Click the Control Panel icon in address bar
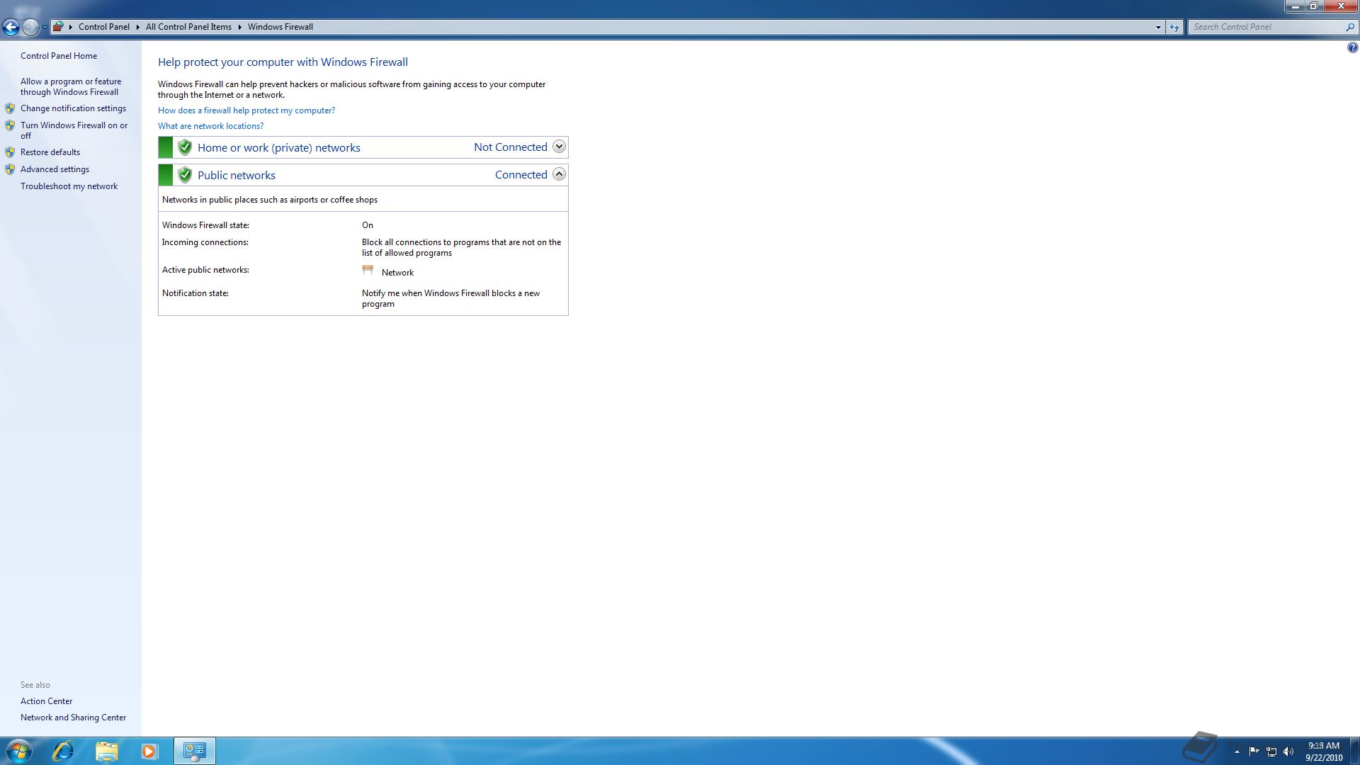Screen dimensions: 1360x765 [59, 27]
